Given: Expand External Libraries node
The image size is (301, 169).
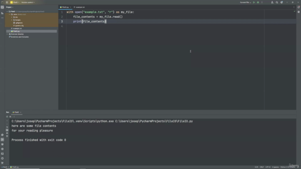Looking at the screenshot, I should tap(8, 34).
